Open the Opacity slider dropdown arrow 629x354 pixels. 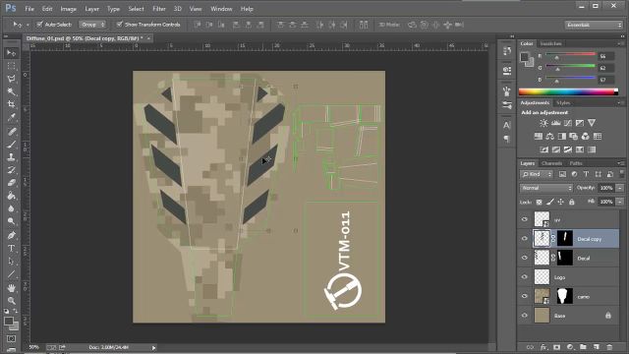pos(620,188)
